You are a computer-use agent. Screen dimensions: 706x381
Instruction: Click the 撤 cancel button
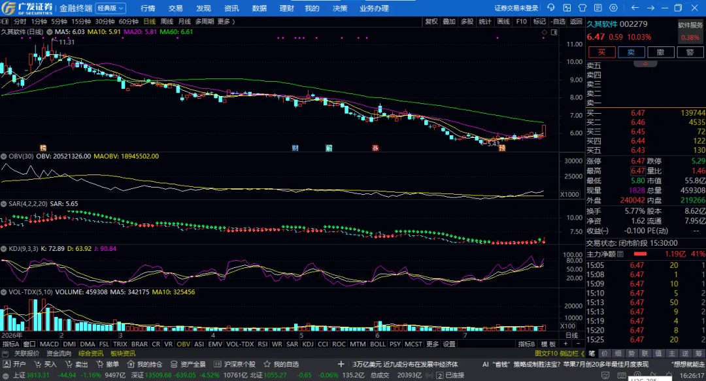coord(660,52)
